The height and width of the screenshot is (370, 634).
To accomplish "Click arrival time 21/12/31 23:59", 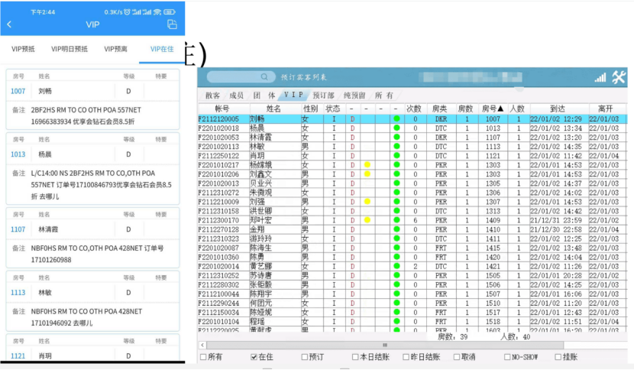I will [x=556, y=220].
